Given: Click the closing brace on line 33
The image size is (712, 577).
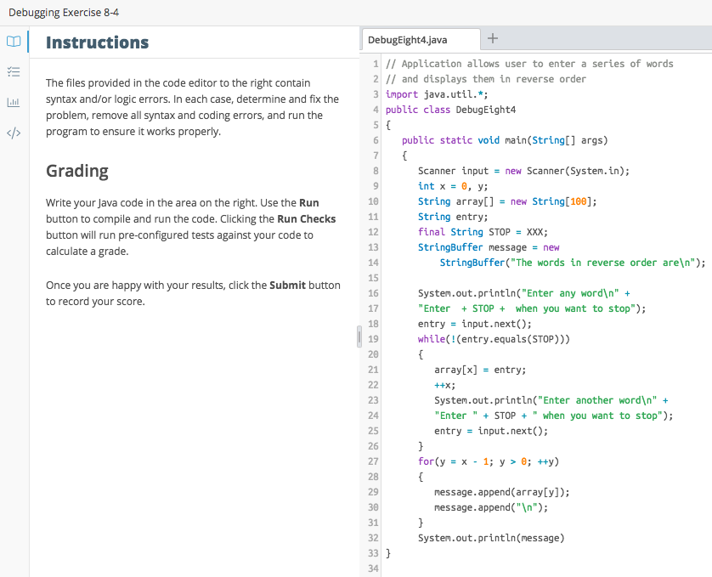Looking at the screenshot, I should 387,552.
